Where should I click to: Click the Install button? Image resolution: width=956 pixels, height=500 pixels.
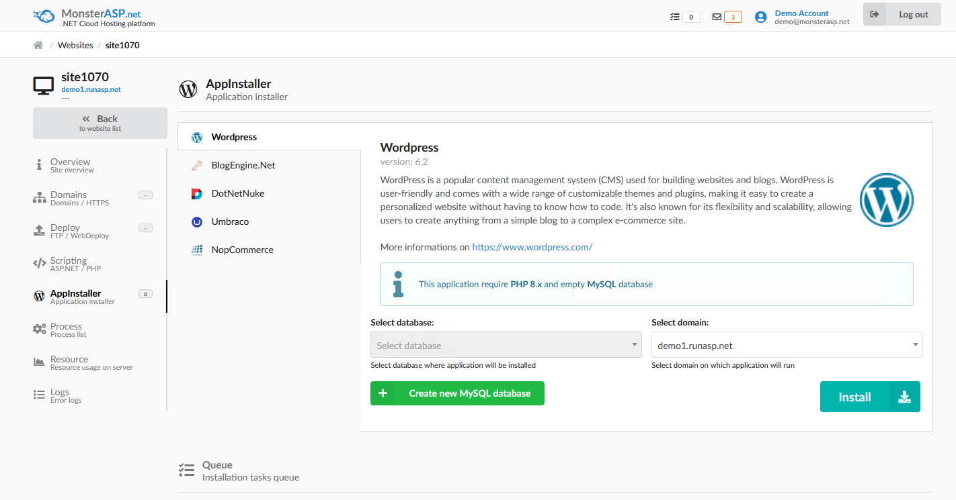870,397
